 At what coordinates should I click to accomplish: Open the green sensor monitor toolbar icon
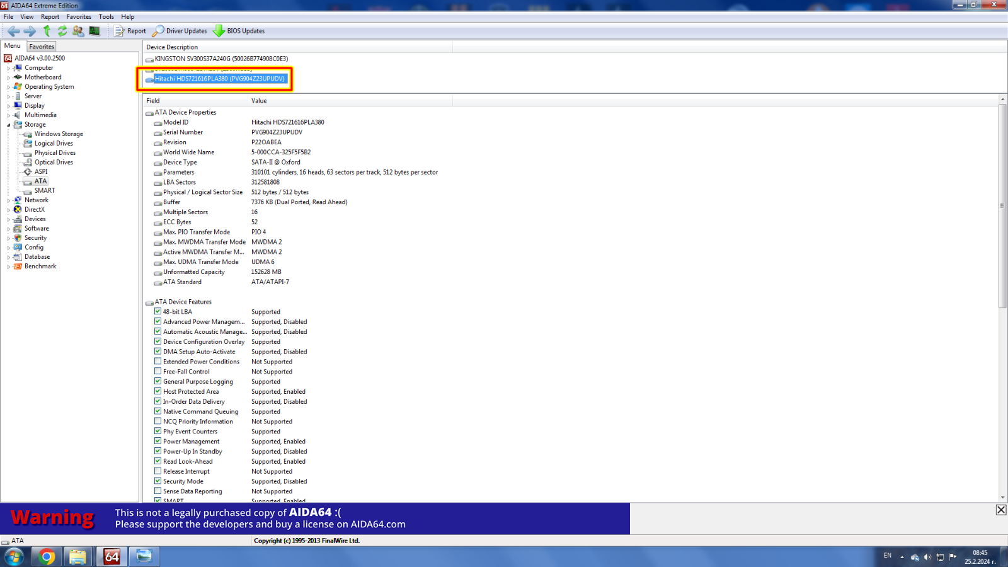tap(94, 31)
